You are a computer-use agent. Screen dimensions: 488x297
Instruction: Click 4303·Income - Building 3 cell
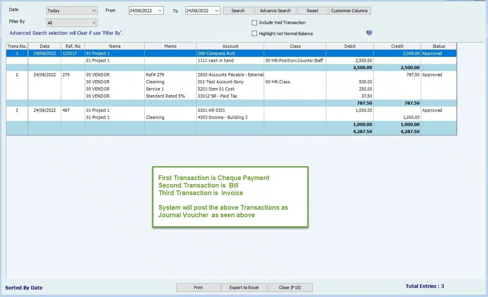pyautogui.click(x=230, y=117)
